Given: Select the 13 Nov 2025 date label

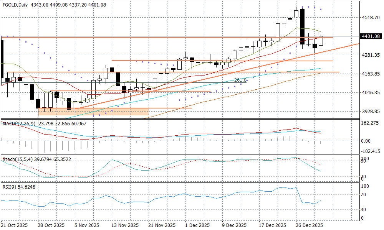Looking at the screenshot, I should pyautogui.click(x=124, y=225).
